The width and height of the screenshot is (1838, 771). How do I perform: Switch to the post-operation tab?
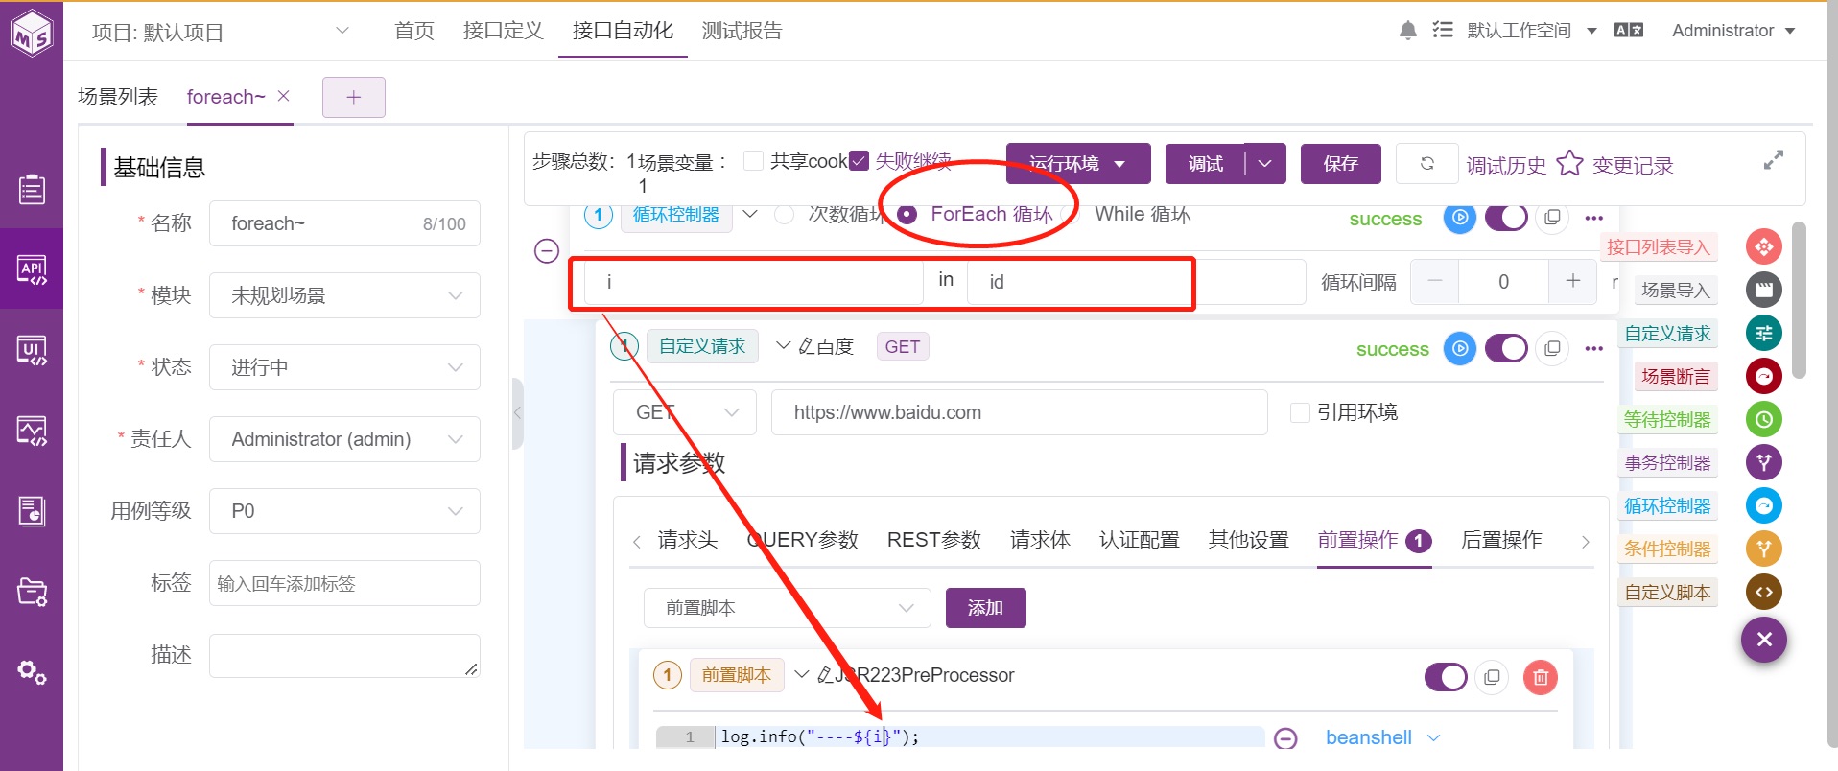point(1501,540)
